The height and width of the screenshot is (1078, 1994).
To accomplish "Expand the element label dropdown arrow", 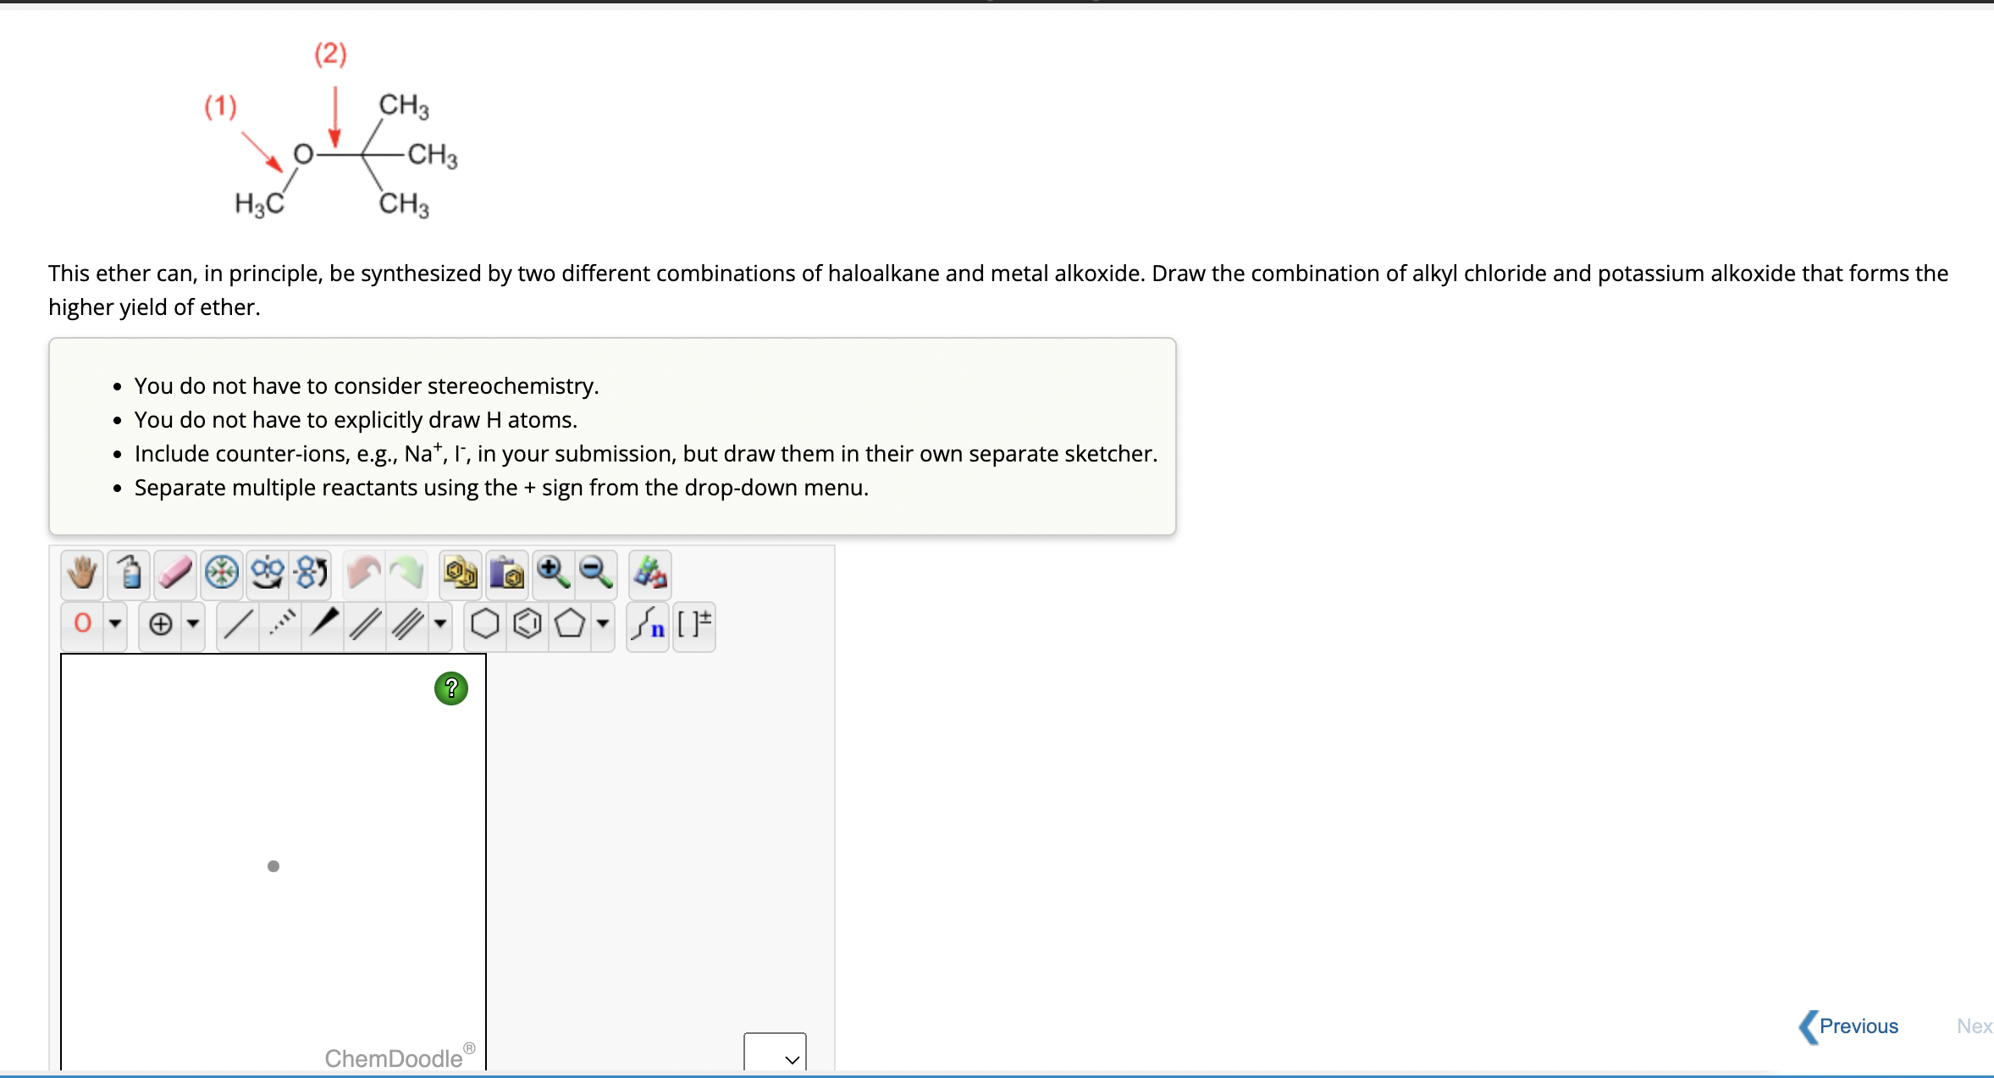I will point(115,625).
